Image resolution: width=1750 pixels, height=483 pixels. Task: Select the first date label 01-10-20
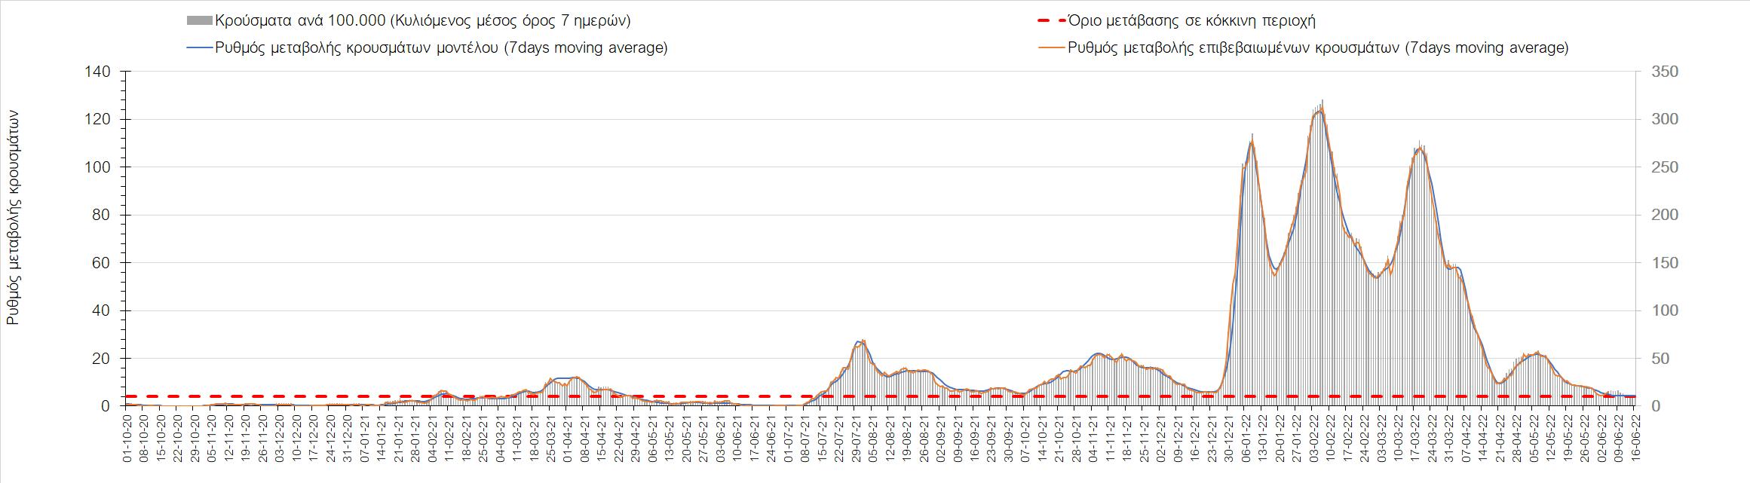coord(128,442)
